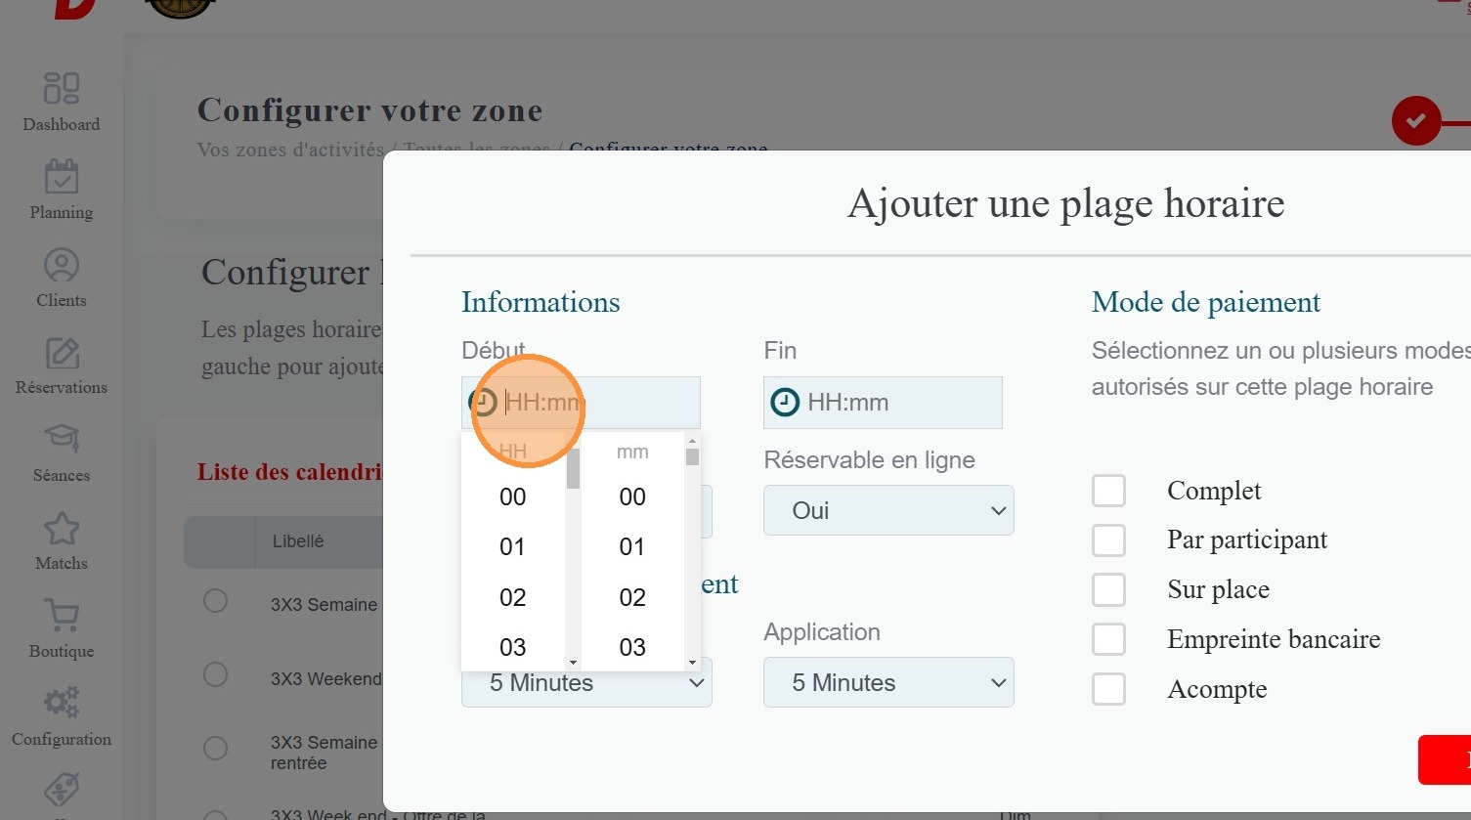
Task: Open the Application 5 Minutes dropdown
Action: pos(887,682)
